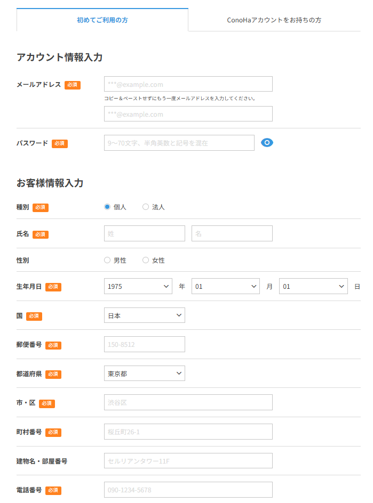The width and height of the screenshot is (373, 503).
Task: Select the 法人 radio button
Action: [145, 207]
